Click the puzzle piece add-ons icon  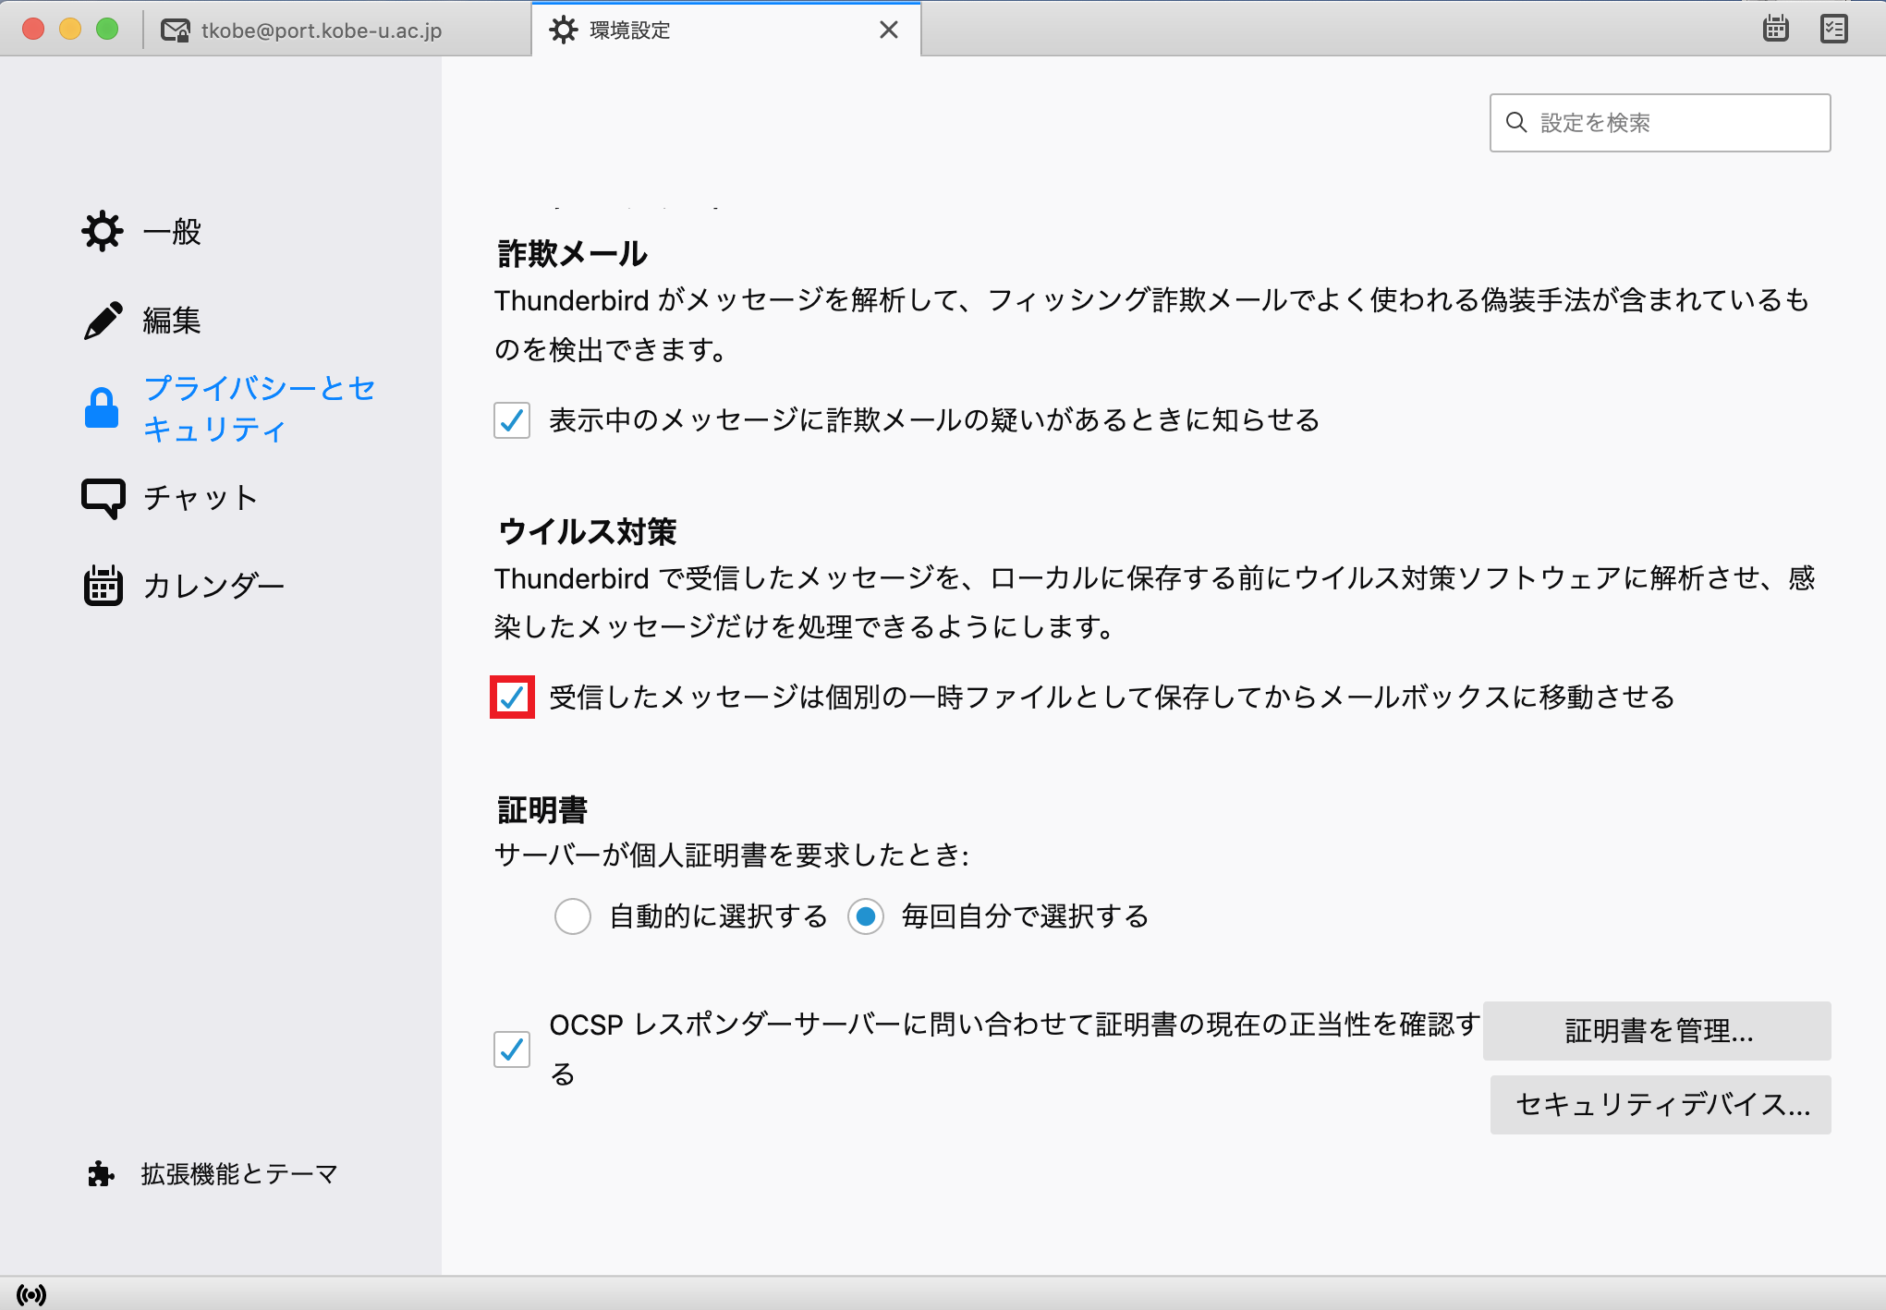101,1173
